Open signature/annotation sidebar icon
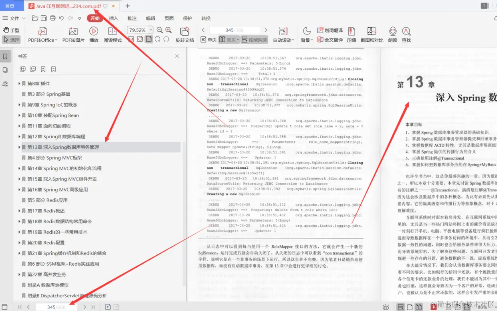The height and width of the screenshot is (311, 497). tap(5, 84)
